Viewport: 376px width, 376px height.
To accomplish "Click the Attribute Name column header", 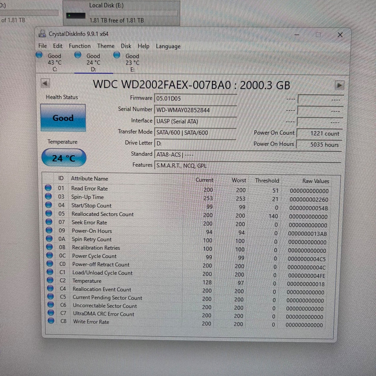I will click(90, 179).
